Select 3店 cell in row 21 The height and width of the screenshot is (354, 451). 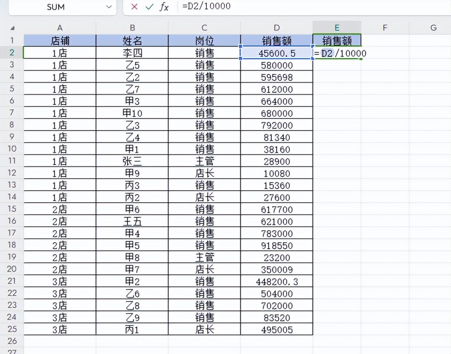(60, 281)
